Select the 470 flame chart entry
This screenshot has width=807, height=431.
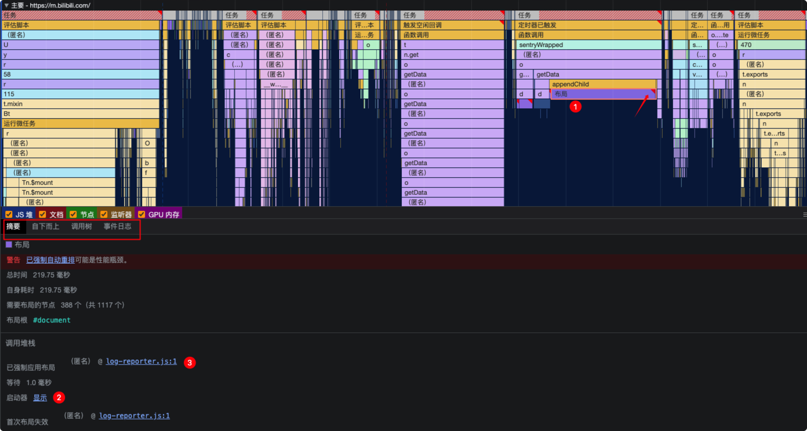(x=772, y=45)
